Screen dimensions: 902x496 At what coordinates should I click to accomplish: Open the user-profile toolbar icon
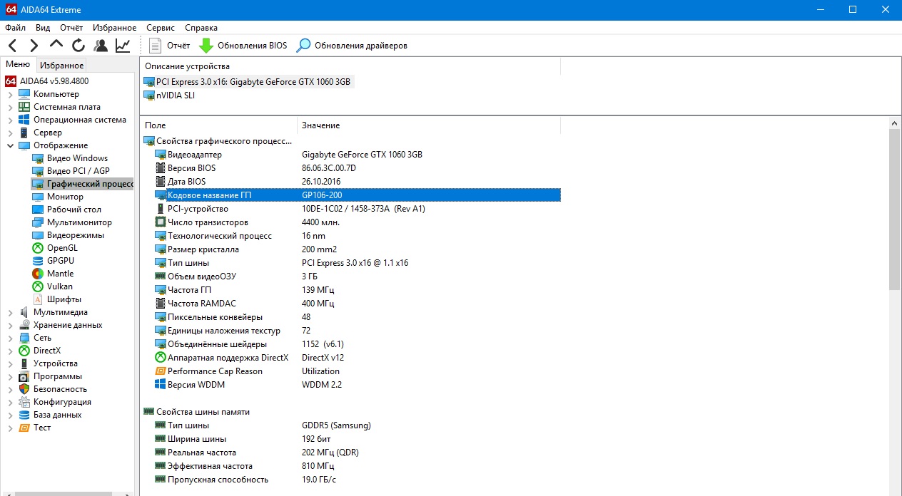coord(101,46)
